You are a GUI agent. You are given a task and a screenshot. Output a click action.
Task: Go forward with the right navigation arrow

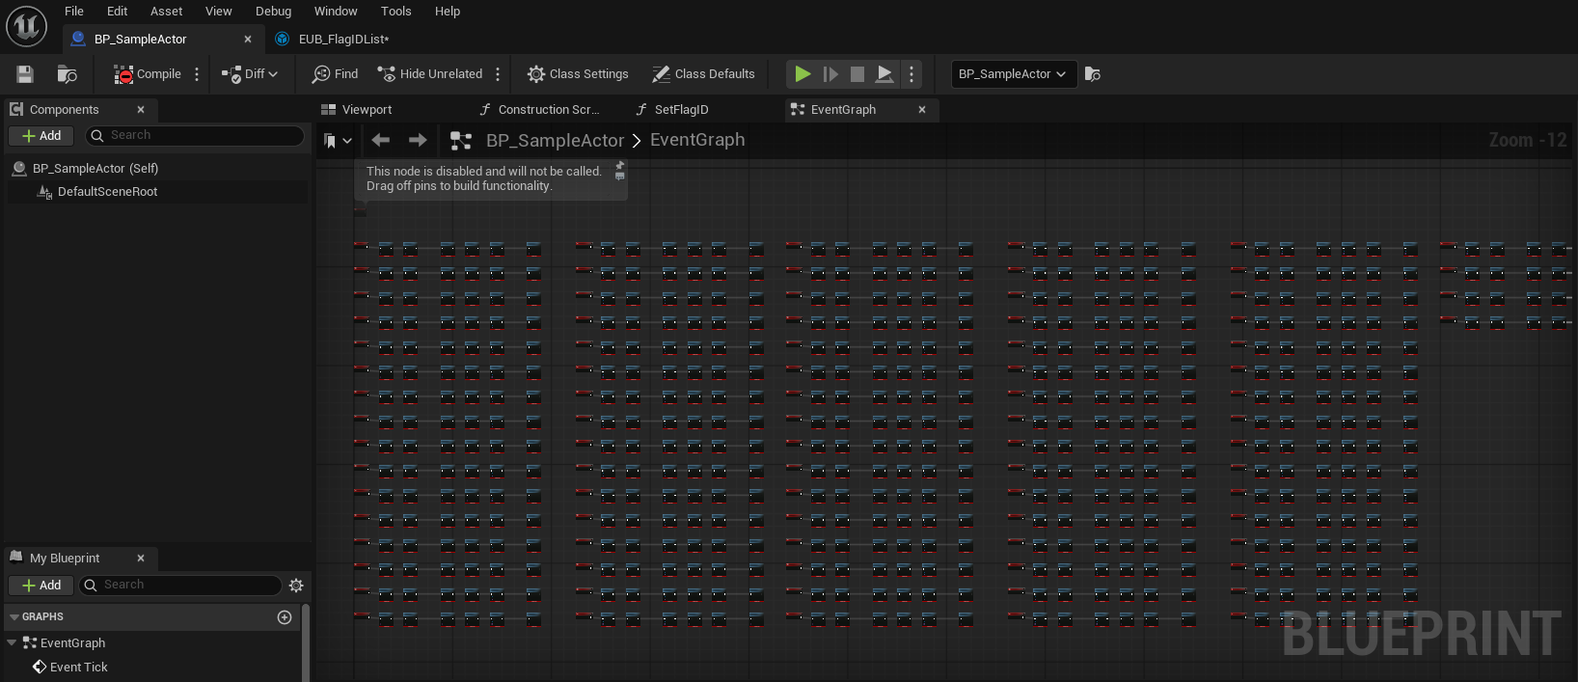418,141
